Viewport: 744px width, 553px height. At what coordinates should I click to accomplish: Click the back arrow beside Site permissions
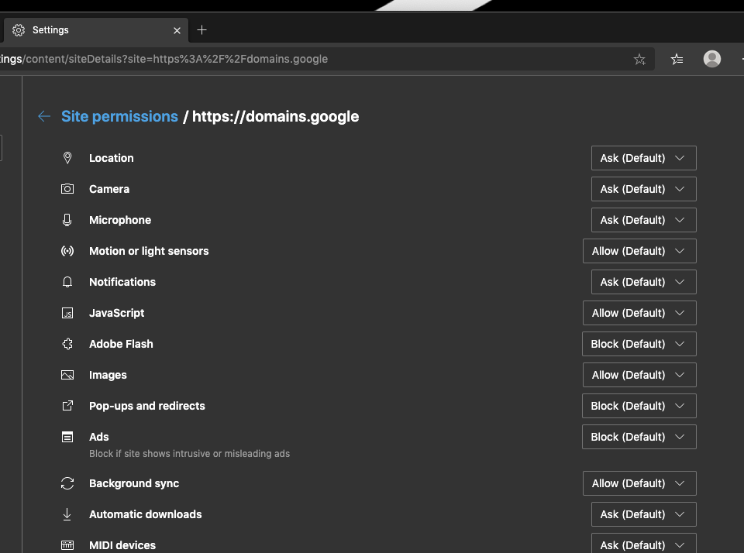pyautogui.click(x=44, y=117)
